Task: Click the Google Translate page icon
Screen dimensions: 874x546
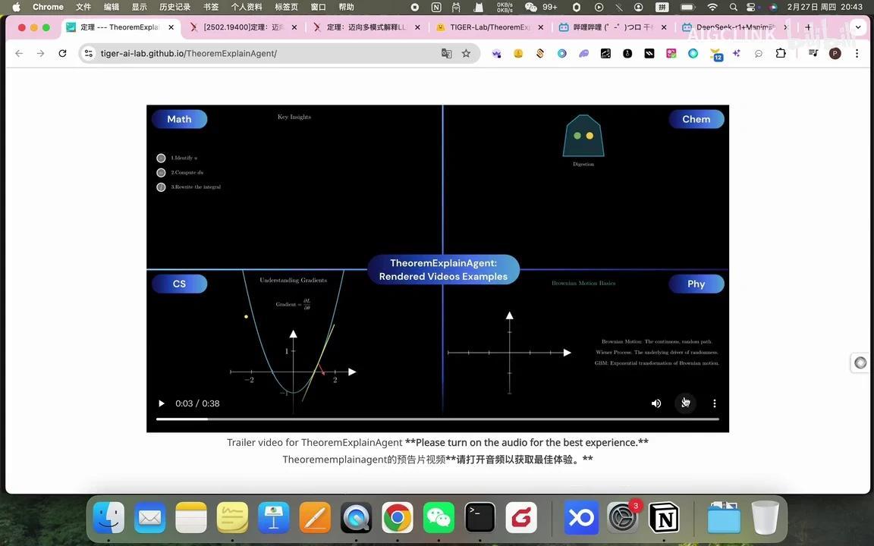Action: (x=446, y=54)
